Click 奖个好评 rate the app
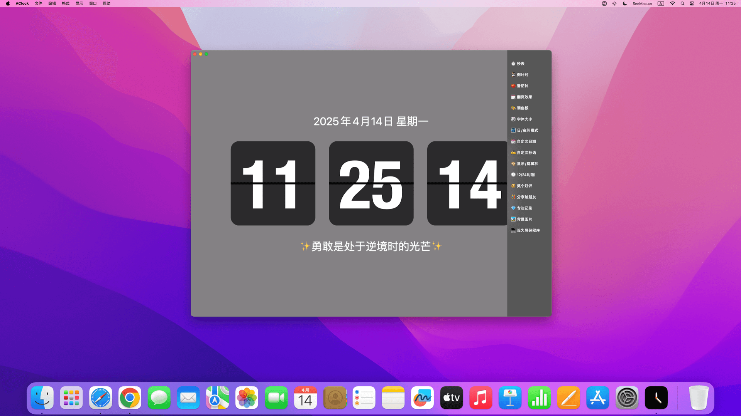 [x=524, y=186]
